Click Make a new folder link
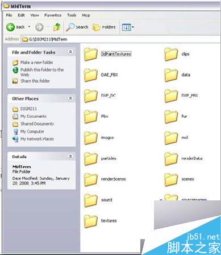221x255 pixels. click(x=37, y=62)
